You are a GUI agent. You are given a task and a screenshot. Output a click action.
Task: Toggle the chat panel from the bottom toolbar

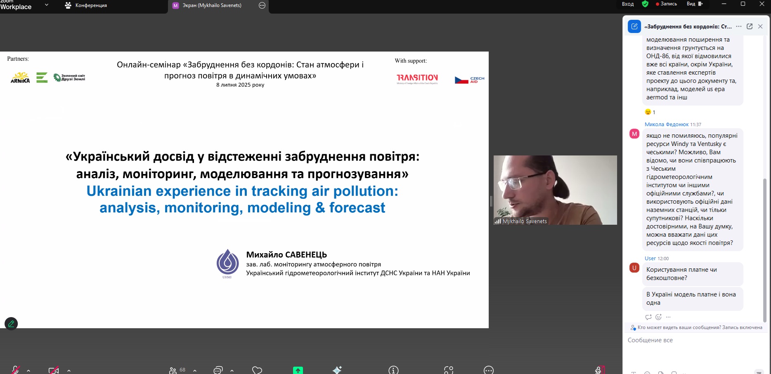(x=218, y=370)
